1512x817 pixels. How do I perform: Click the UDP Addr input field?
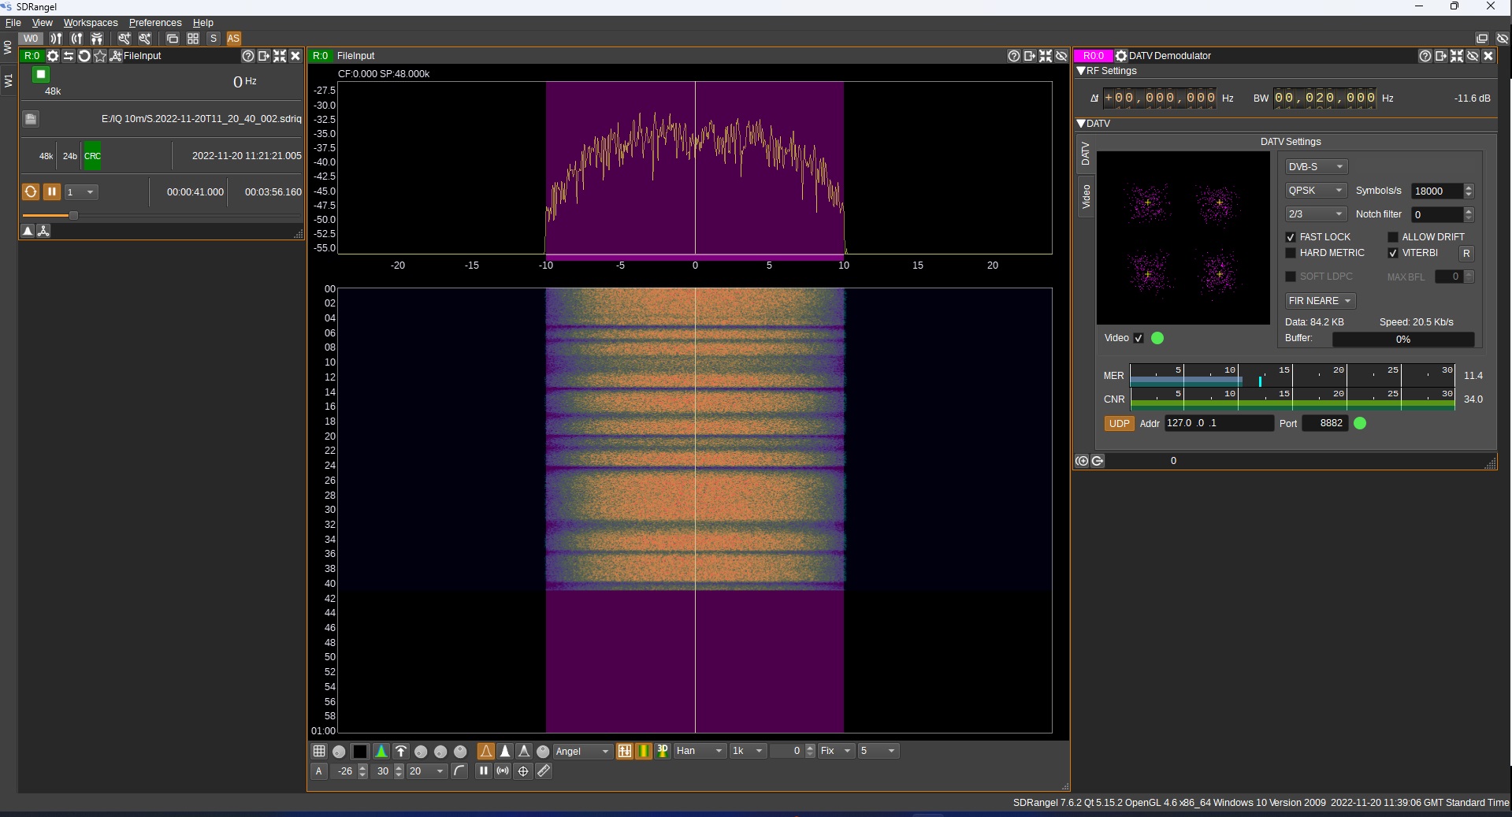click(x=1218, y=423)
